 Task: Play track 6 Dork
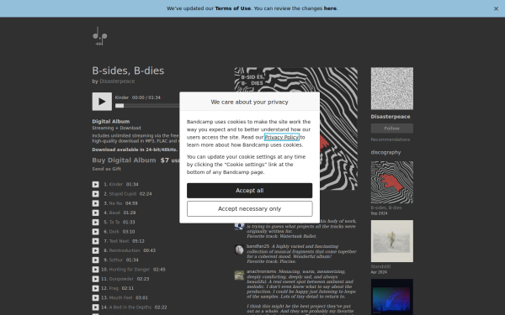pos(95,232)
